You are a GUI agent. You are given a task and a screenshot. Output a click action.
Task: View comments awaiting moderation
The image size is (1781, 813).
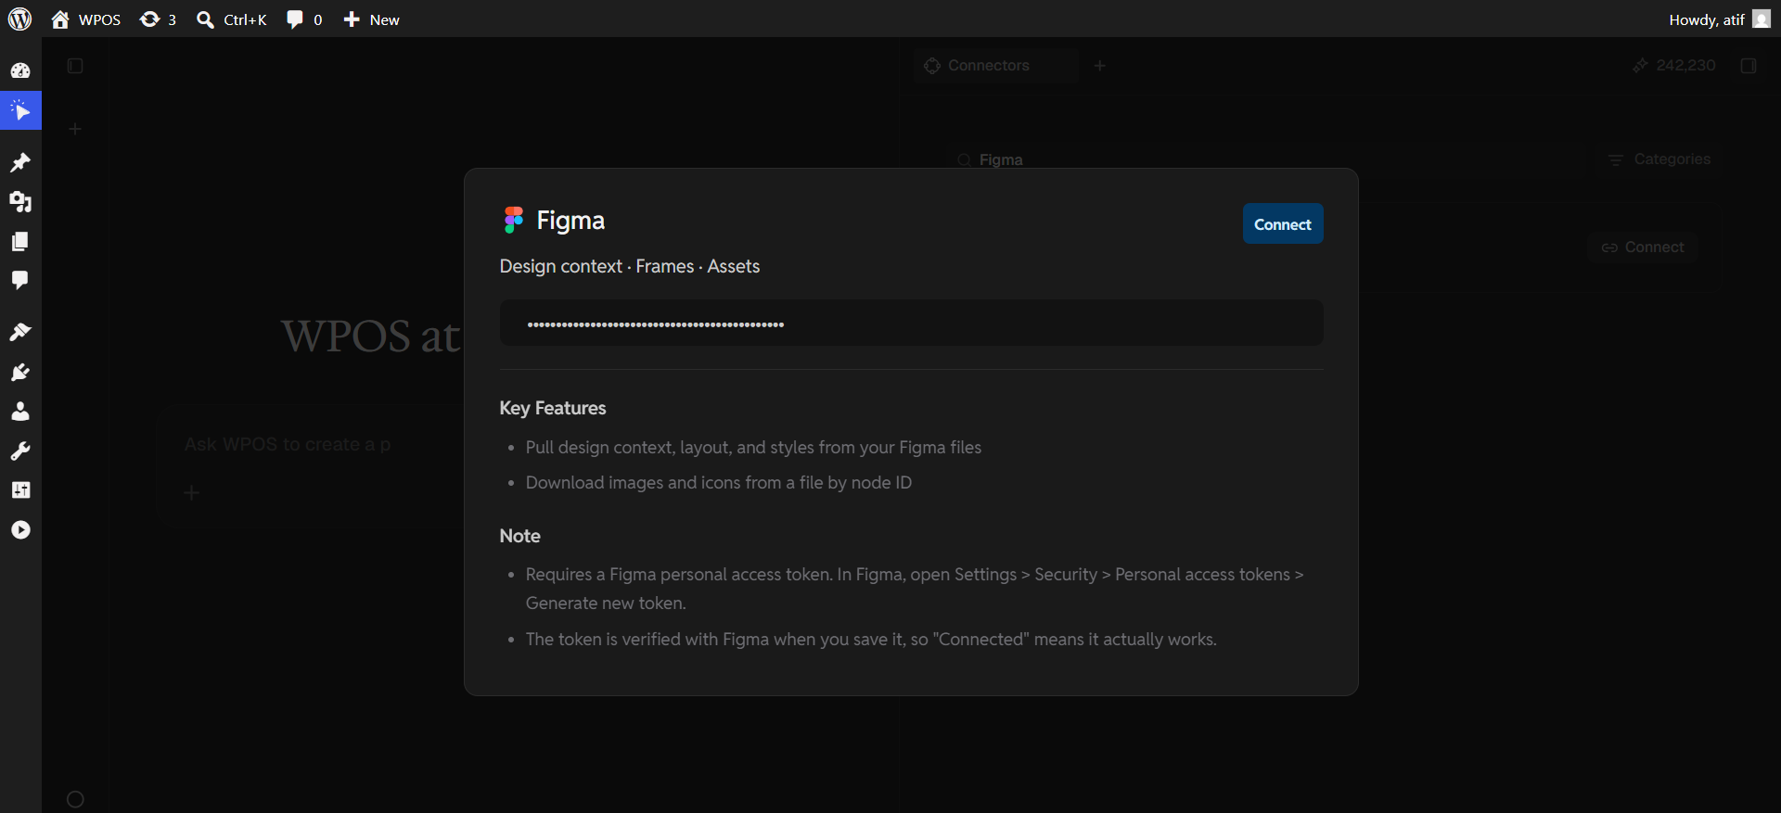(304, 19)
